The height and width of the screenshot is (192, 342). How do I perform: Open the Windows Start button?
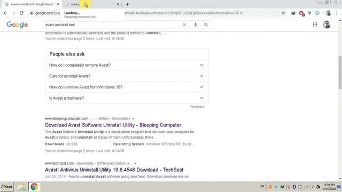7,187
